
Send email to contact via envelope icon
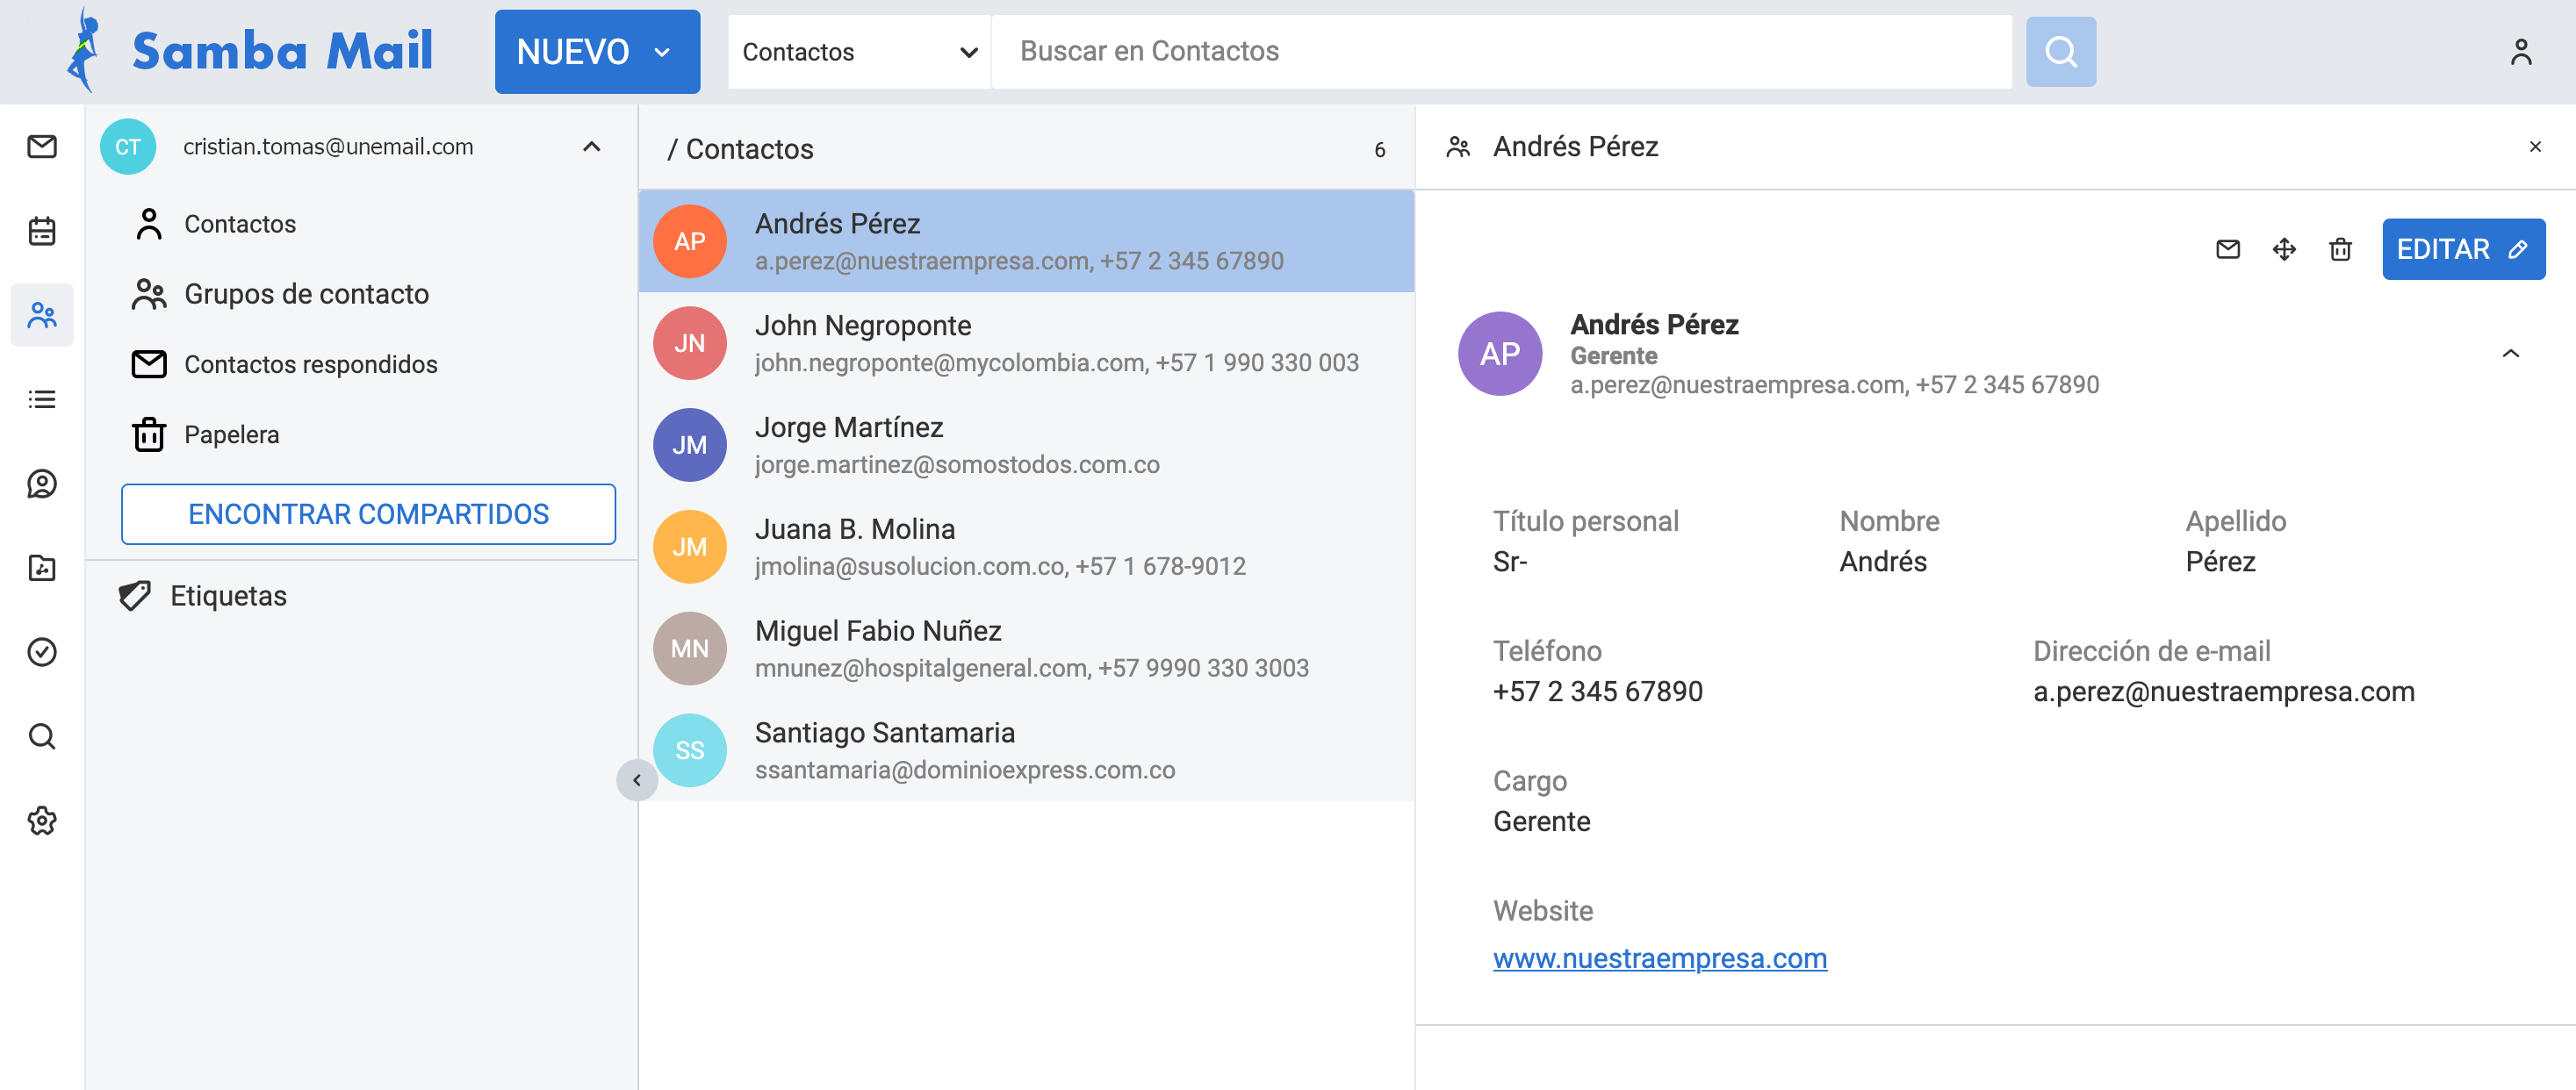point(2227,249)
